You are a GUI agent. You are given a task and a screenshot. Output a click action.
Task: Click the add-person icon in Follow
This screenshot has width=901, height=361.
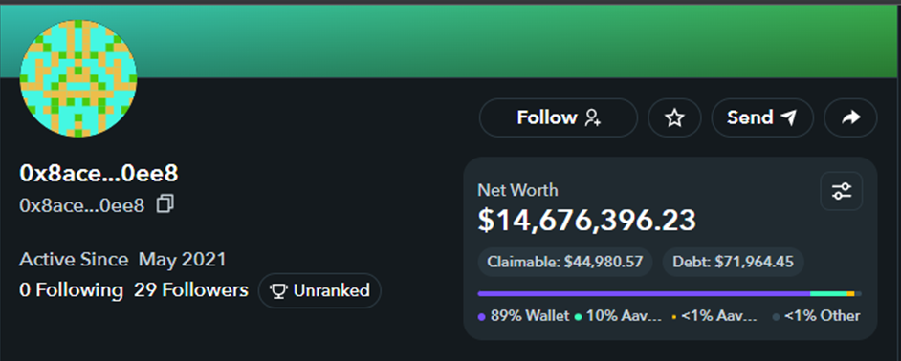pyautogui.click(x=592, y=117)
